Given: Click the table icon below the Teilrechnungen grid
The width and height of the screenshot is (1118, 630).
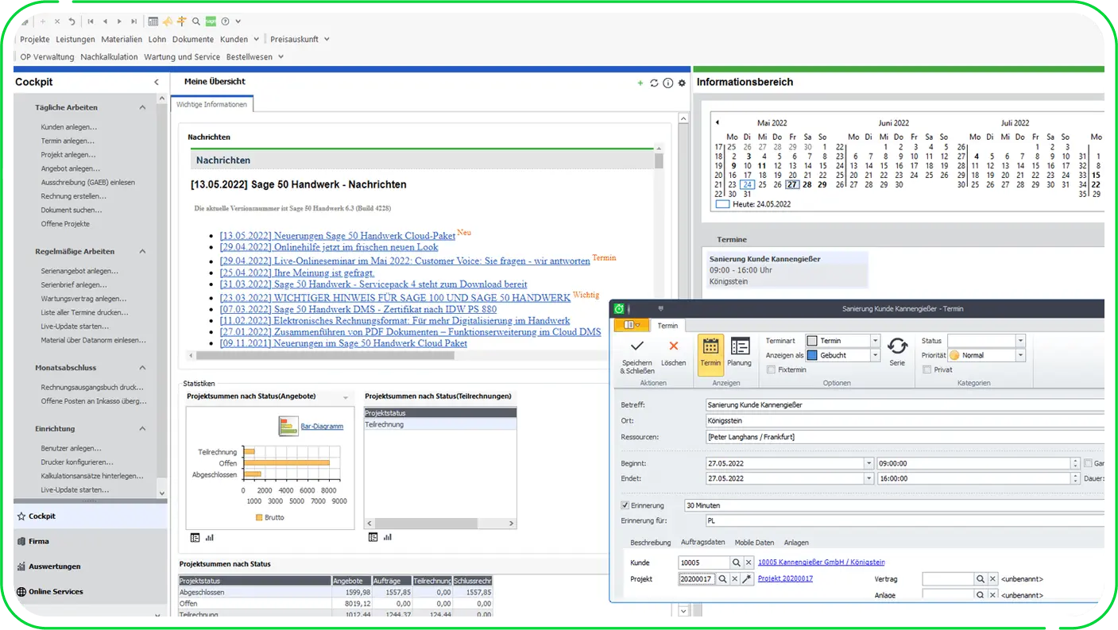Looking at the screenshot, I should pyautogui.click(x=373, y=538).
